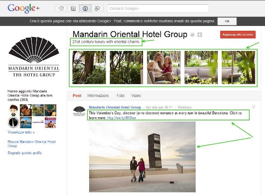Dismiss the notification with the OK button
Screen dimensions: 265x195
tap(227, 21)
